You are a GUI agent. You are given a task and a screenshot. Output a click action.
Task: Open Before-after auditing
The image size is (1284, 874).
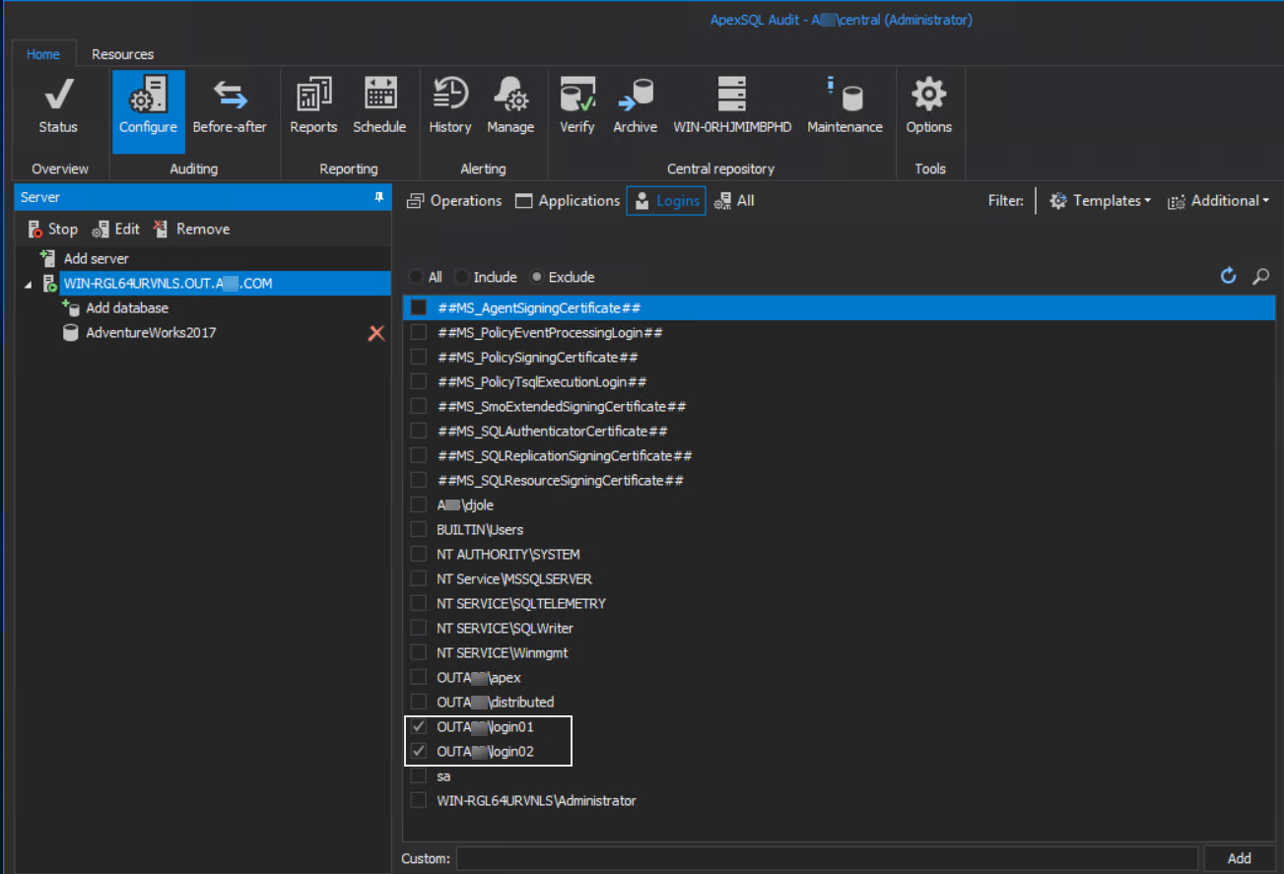[x=230, y=107]
